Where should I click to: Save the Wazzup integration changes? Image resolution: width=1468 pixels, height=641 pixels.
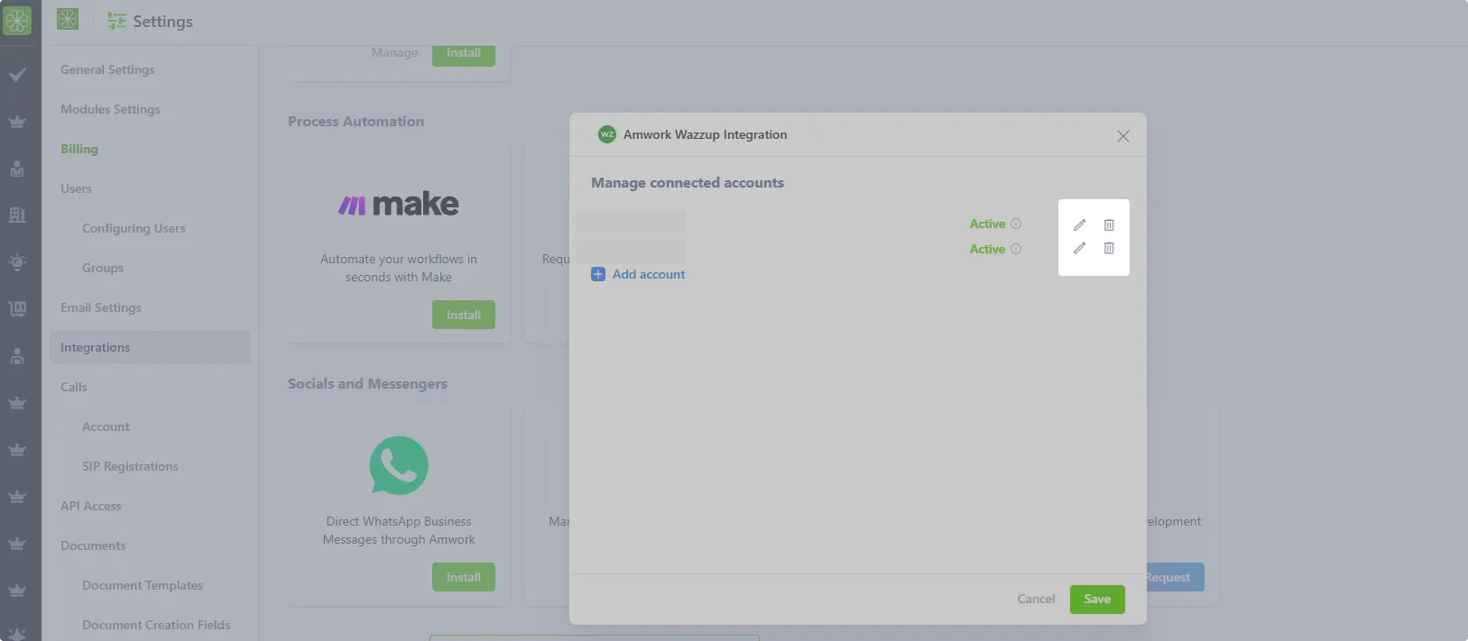[x=1097, y=600]
